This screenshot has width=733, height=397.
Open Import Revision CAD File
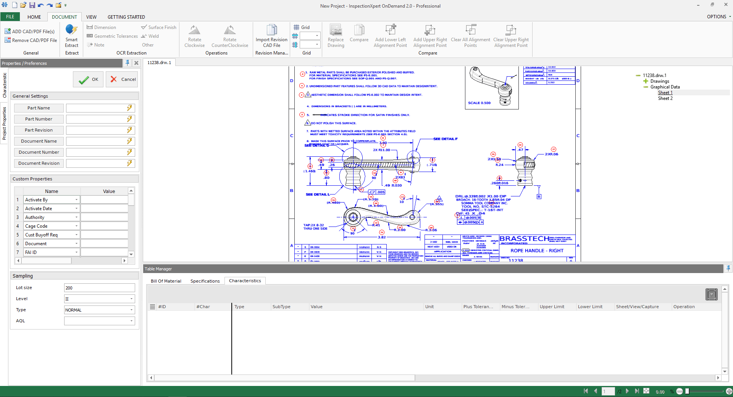pyautogui.click(x=271, y=36)
